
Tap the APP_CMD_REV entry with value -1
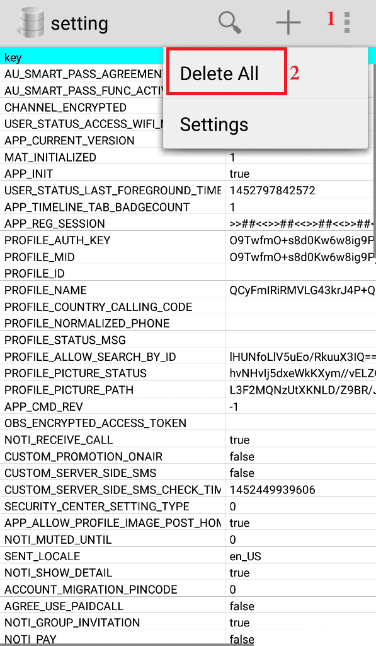[76, 406]
